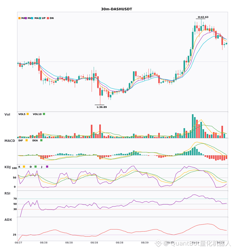Click the DIF legend text
233x250 pixels.
21,141
